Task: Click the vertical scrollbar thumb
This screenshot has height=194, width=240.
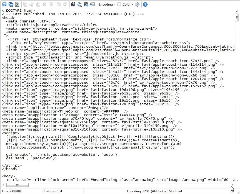Action: [237, 17]
